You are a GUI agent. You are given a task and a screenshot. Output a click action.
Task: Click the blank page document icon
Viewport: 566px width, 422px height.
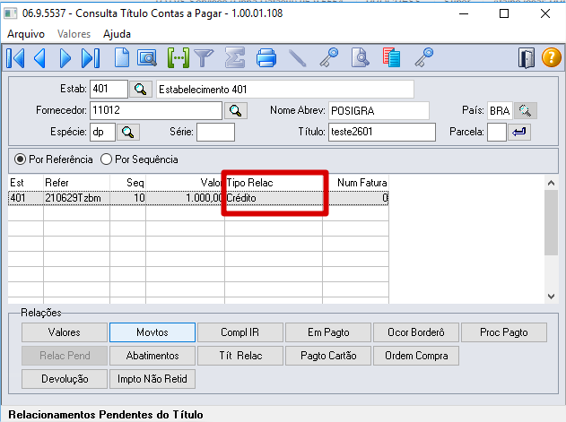click(122, 57)
